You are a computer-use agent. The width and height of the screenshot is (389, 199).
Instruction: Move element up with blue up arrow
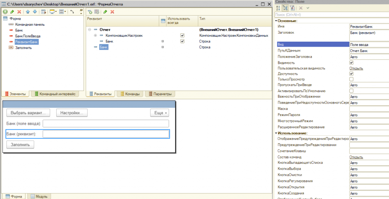[x=28, y=12]
